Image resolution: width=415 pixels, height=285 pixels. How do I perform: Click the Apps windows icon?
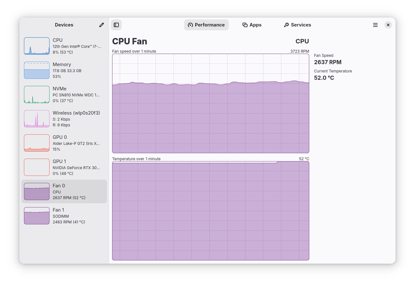click(245, 25)
